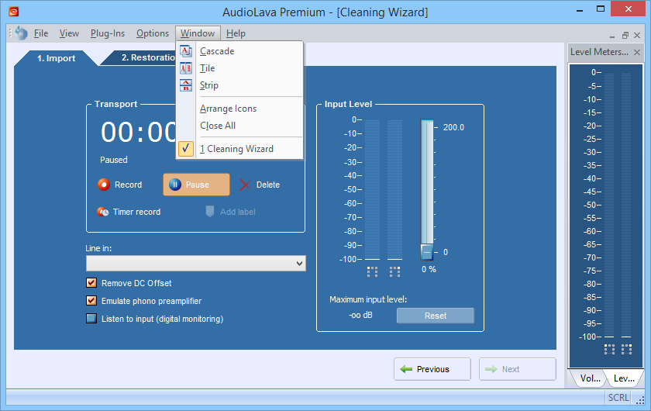Click the AudioLava app icon in title bar

(14, 12)
